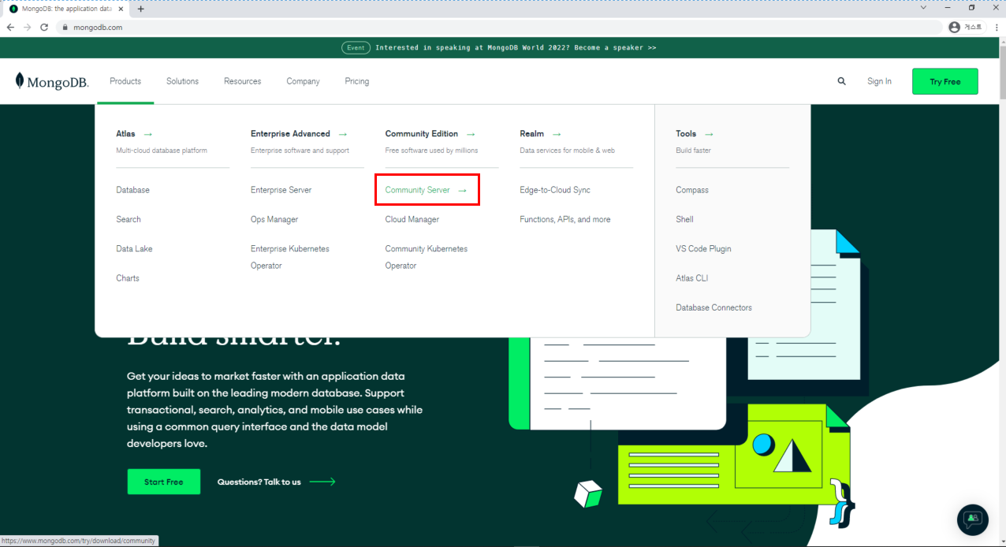
Task: Click the Start Free button
Action: tap(164, 482)
